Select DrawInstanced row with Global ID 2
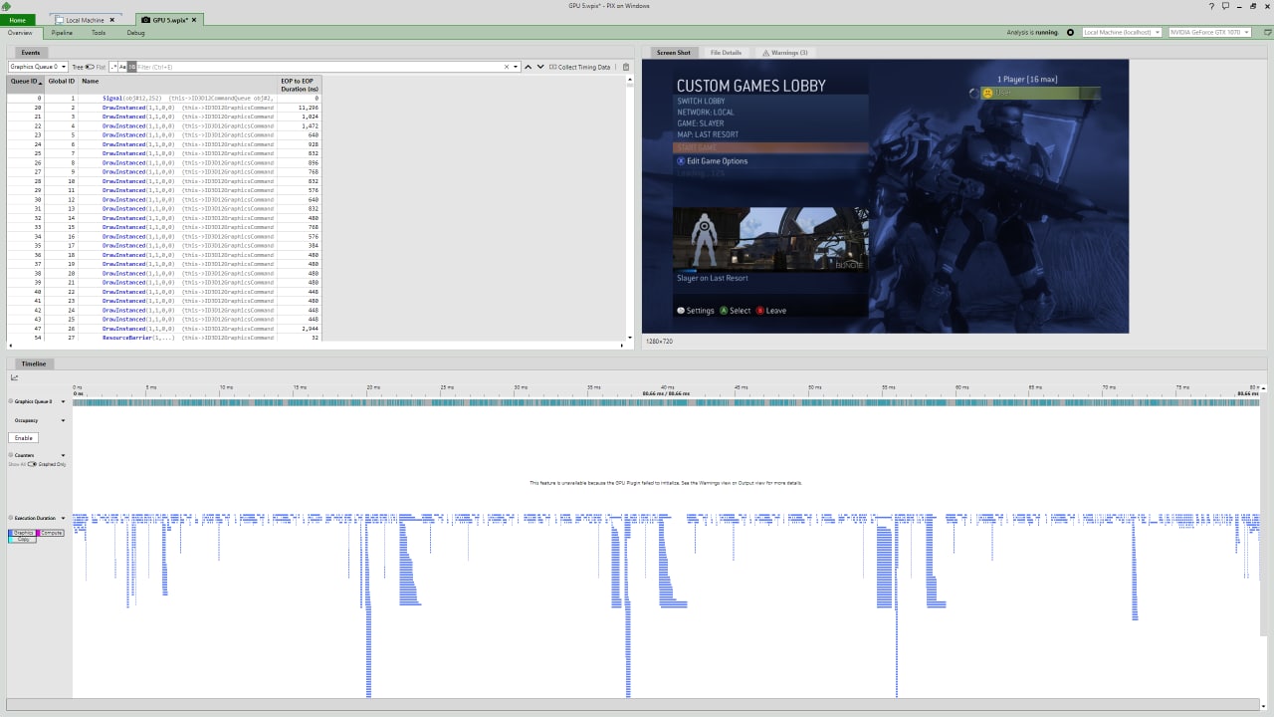Screen dimensions: 1274x717 pyautogui.click(x=164, y=108)
